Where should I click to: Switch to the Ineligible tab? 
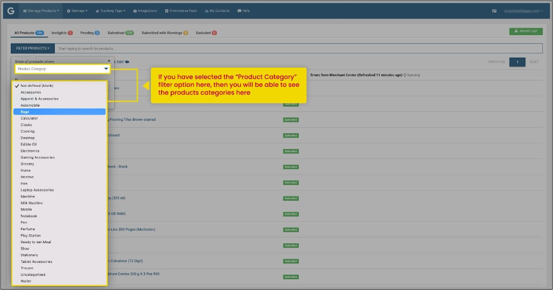(x=62, y=33)
